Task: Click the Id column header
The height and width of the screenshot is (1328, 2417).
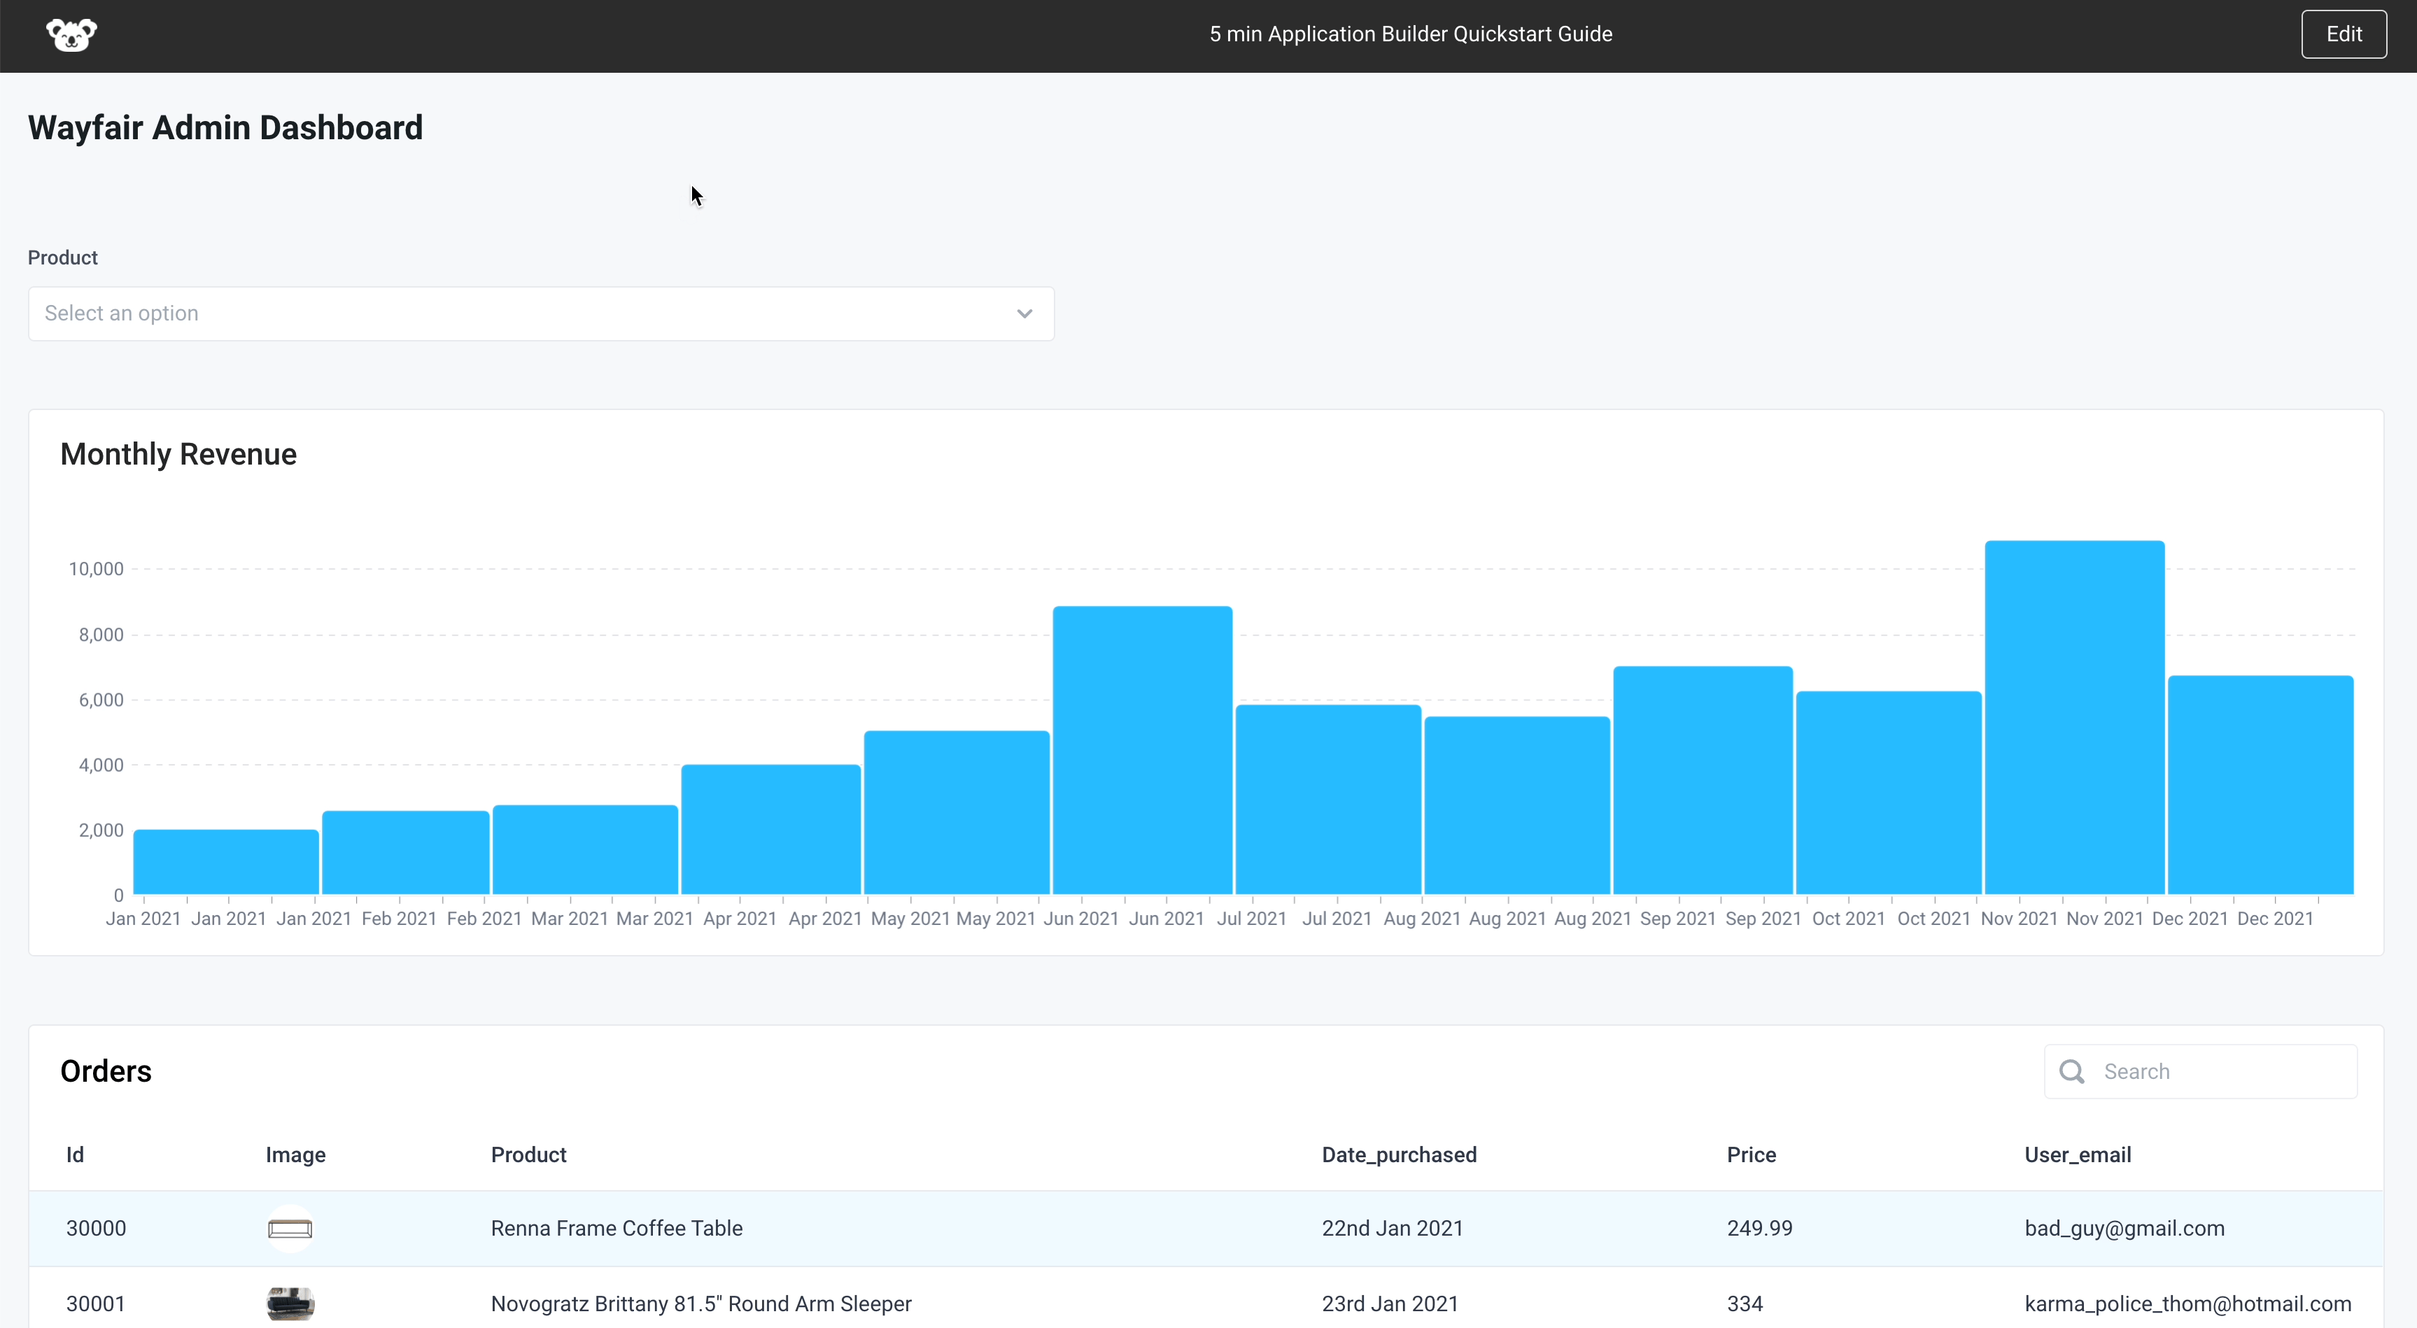Action: pos(75,1154)
